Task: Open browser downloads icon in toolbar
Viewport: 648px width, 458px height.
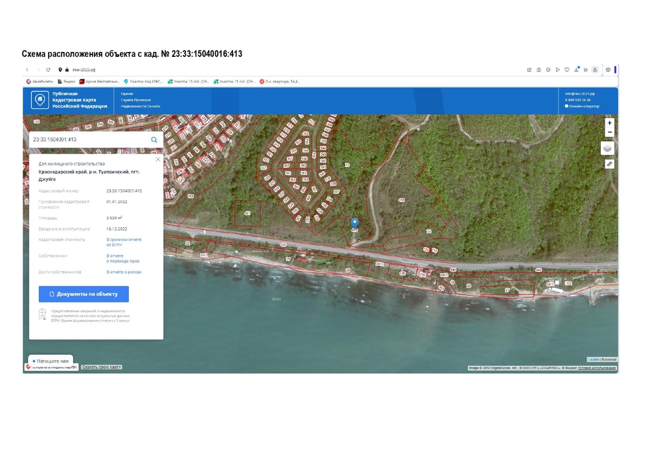Action: pos(576,70)
